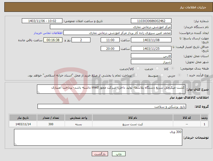This screenshot has height=161, width=213.
Task: Click the unit cell بسته
Action: click(x=79, y=124)
